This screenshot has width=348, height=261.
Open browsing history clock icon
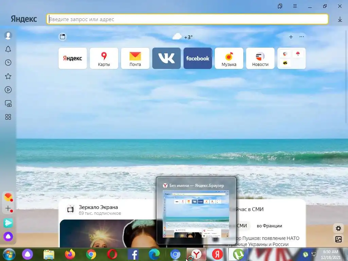pyautogui.click(x=8, y=63)
